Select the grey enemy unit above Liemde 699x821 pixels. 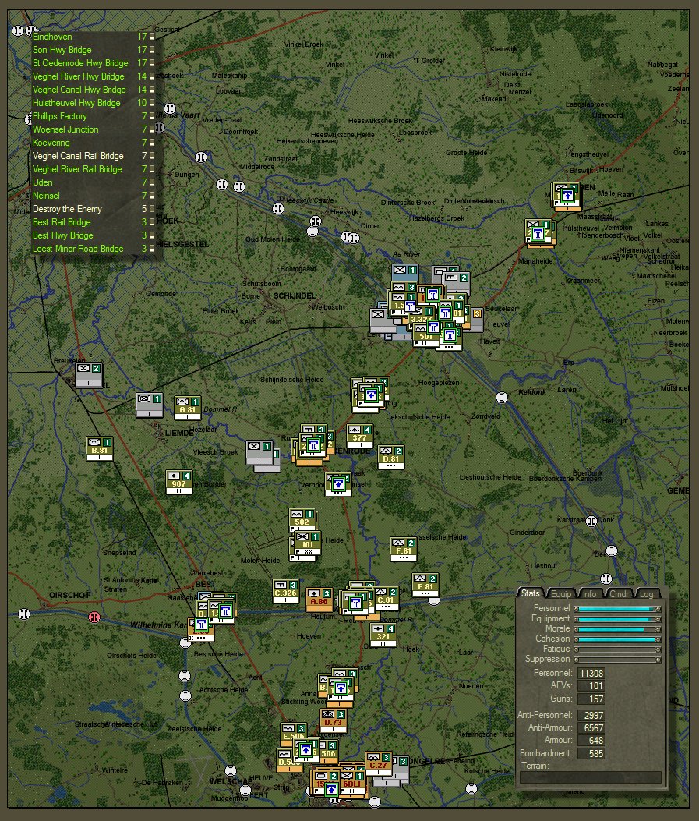149,405
